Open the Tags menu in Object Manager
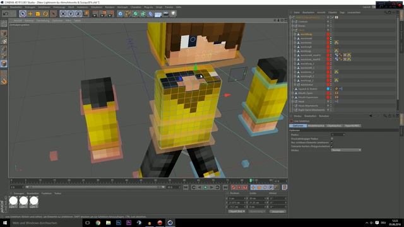This screenshot has height=227, width=404. [342, 13]
